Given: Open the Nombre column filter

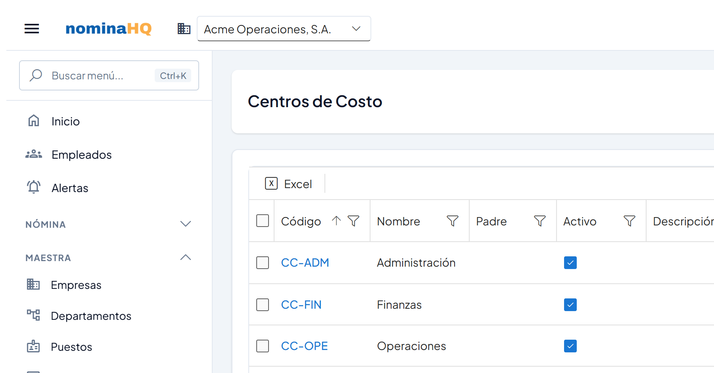Looking at the screenshot, I should (453, 221).
